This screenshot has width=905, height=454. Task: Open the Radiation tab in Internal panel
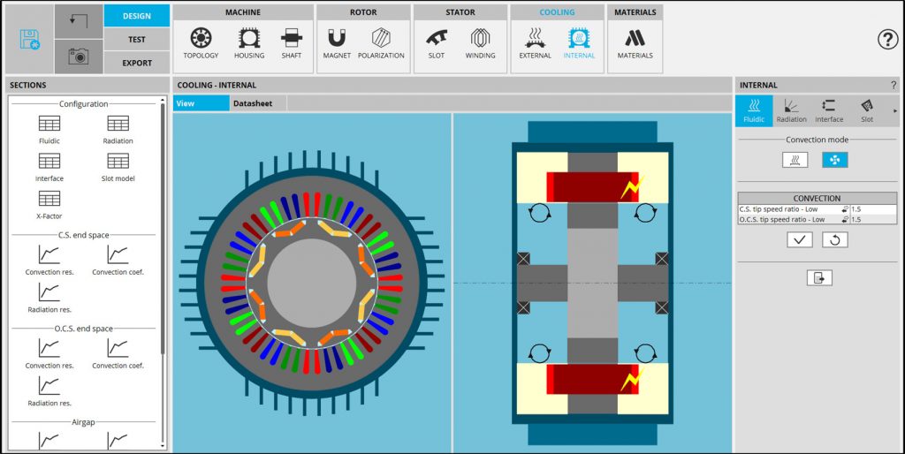(791, 110)
